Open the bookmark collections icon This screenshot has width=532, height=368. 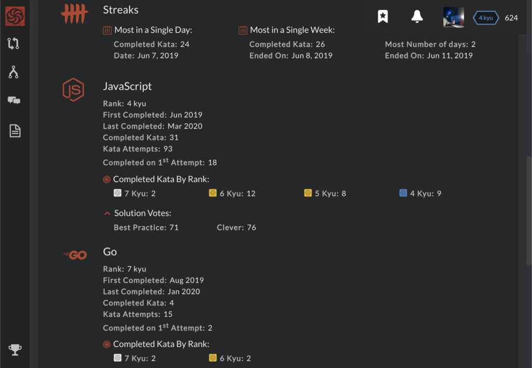pyautogui.click(x=383, y=17)
